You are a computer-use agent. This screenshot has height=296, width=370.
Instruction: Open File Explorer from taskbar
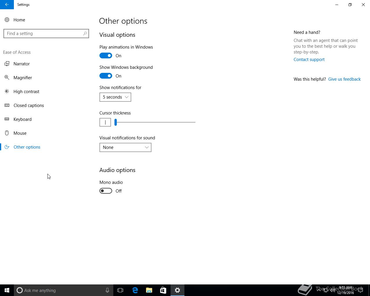coord(149,290)
